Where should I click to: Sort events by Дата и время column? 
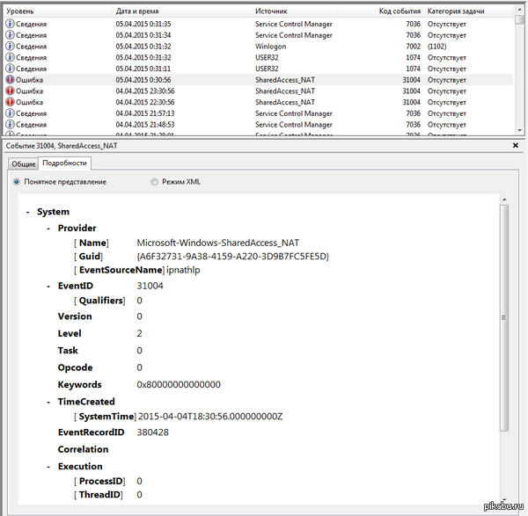[136, 11]
